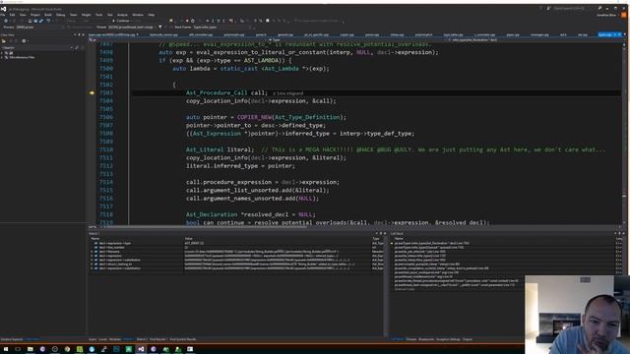
Task: Click the Step Out icon
Action: 223,21
